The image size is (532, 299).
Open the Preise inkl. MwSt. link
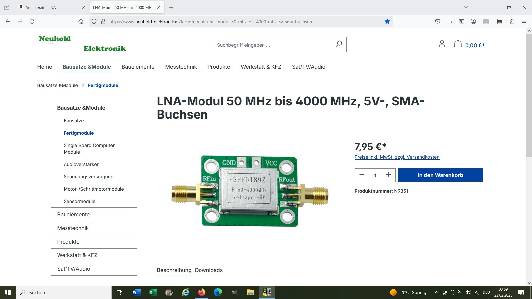pos(397,157)
